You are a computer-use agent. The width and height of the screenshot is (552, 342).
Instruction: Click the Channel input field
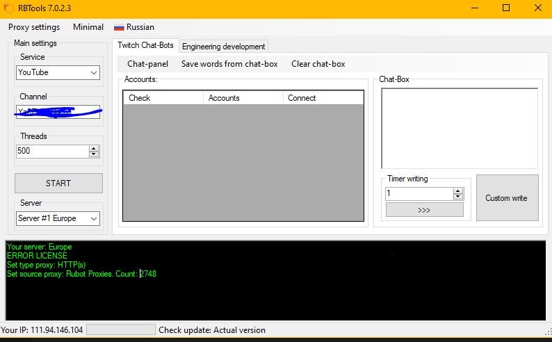point(58,112)
